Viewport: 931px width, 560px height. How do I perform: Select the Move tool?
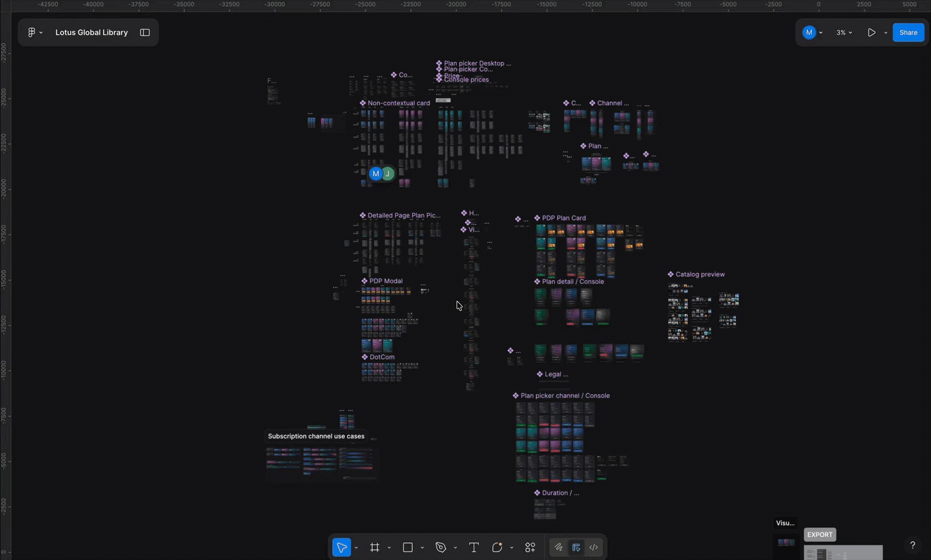tap(341, 547)
